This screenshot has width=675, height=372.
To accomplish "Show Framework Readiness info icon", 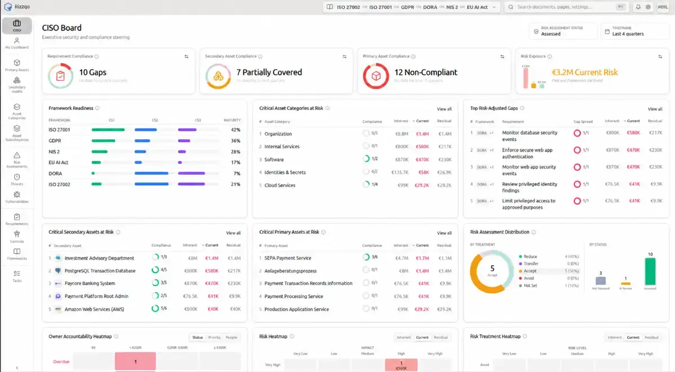I will tap(97, 108).
